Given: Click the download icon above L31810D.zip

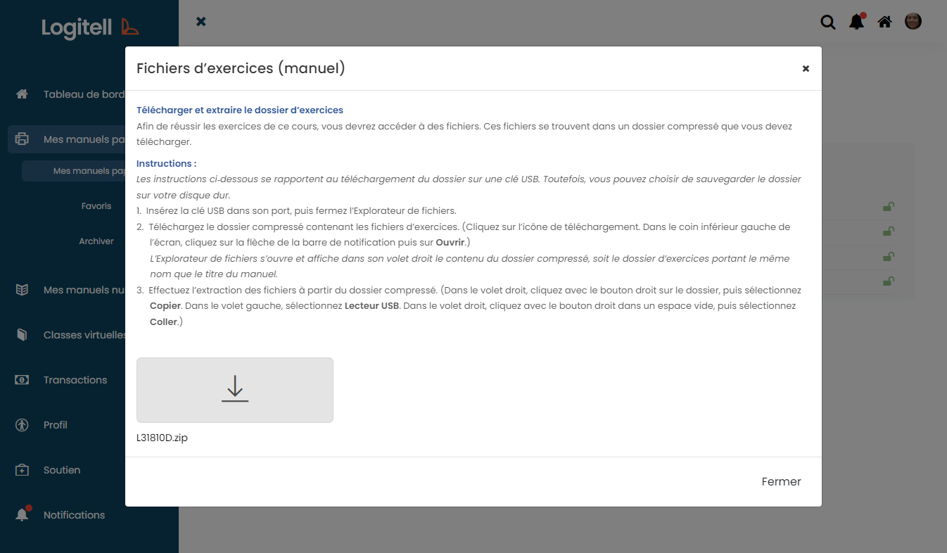Looking at the screenshot, I should tap(235, 390).
